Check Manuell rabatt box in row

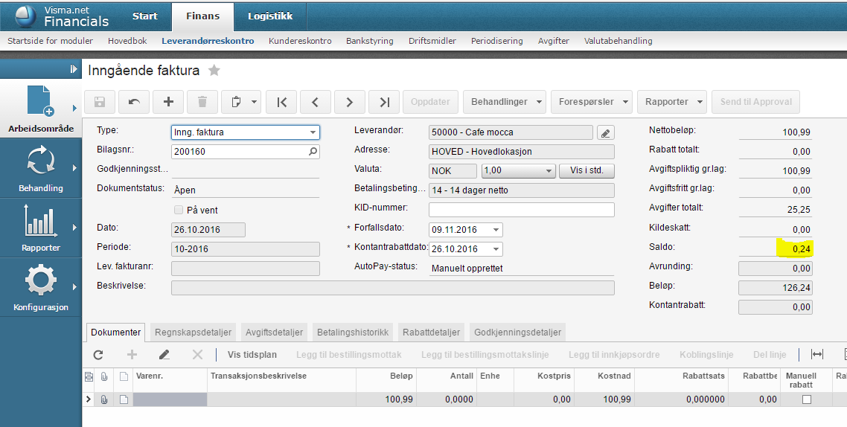(807, 399)
